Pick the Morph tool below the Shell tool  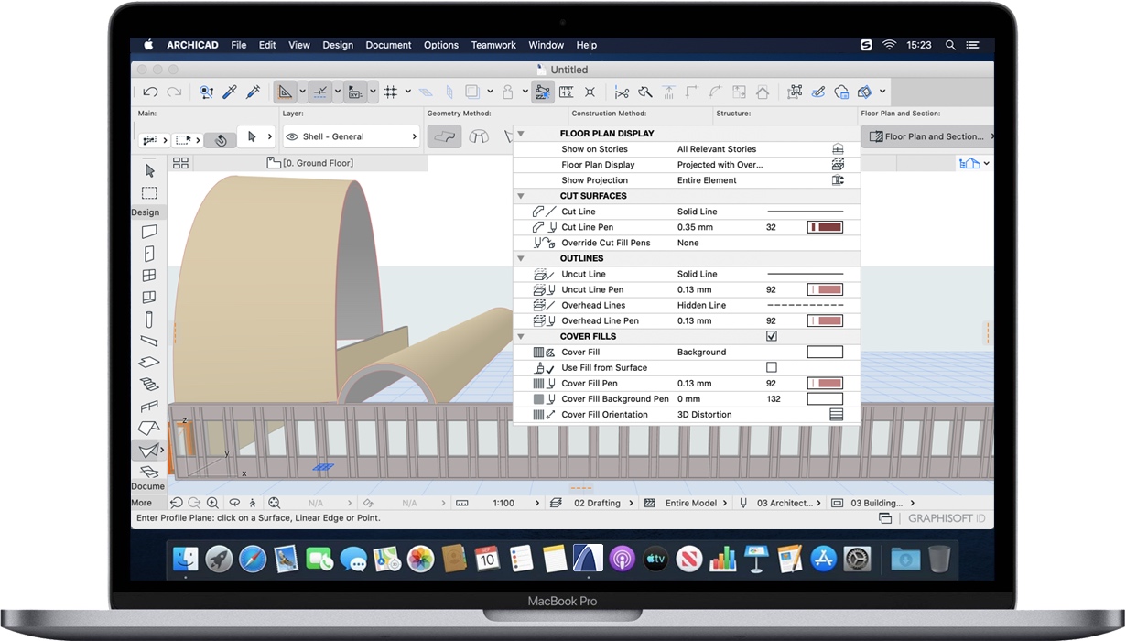[x=148, y=472]
